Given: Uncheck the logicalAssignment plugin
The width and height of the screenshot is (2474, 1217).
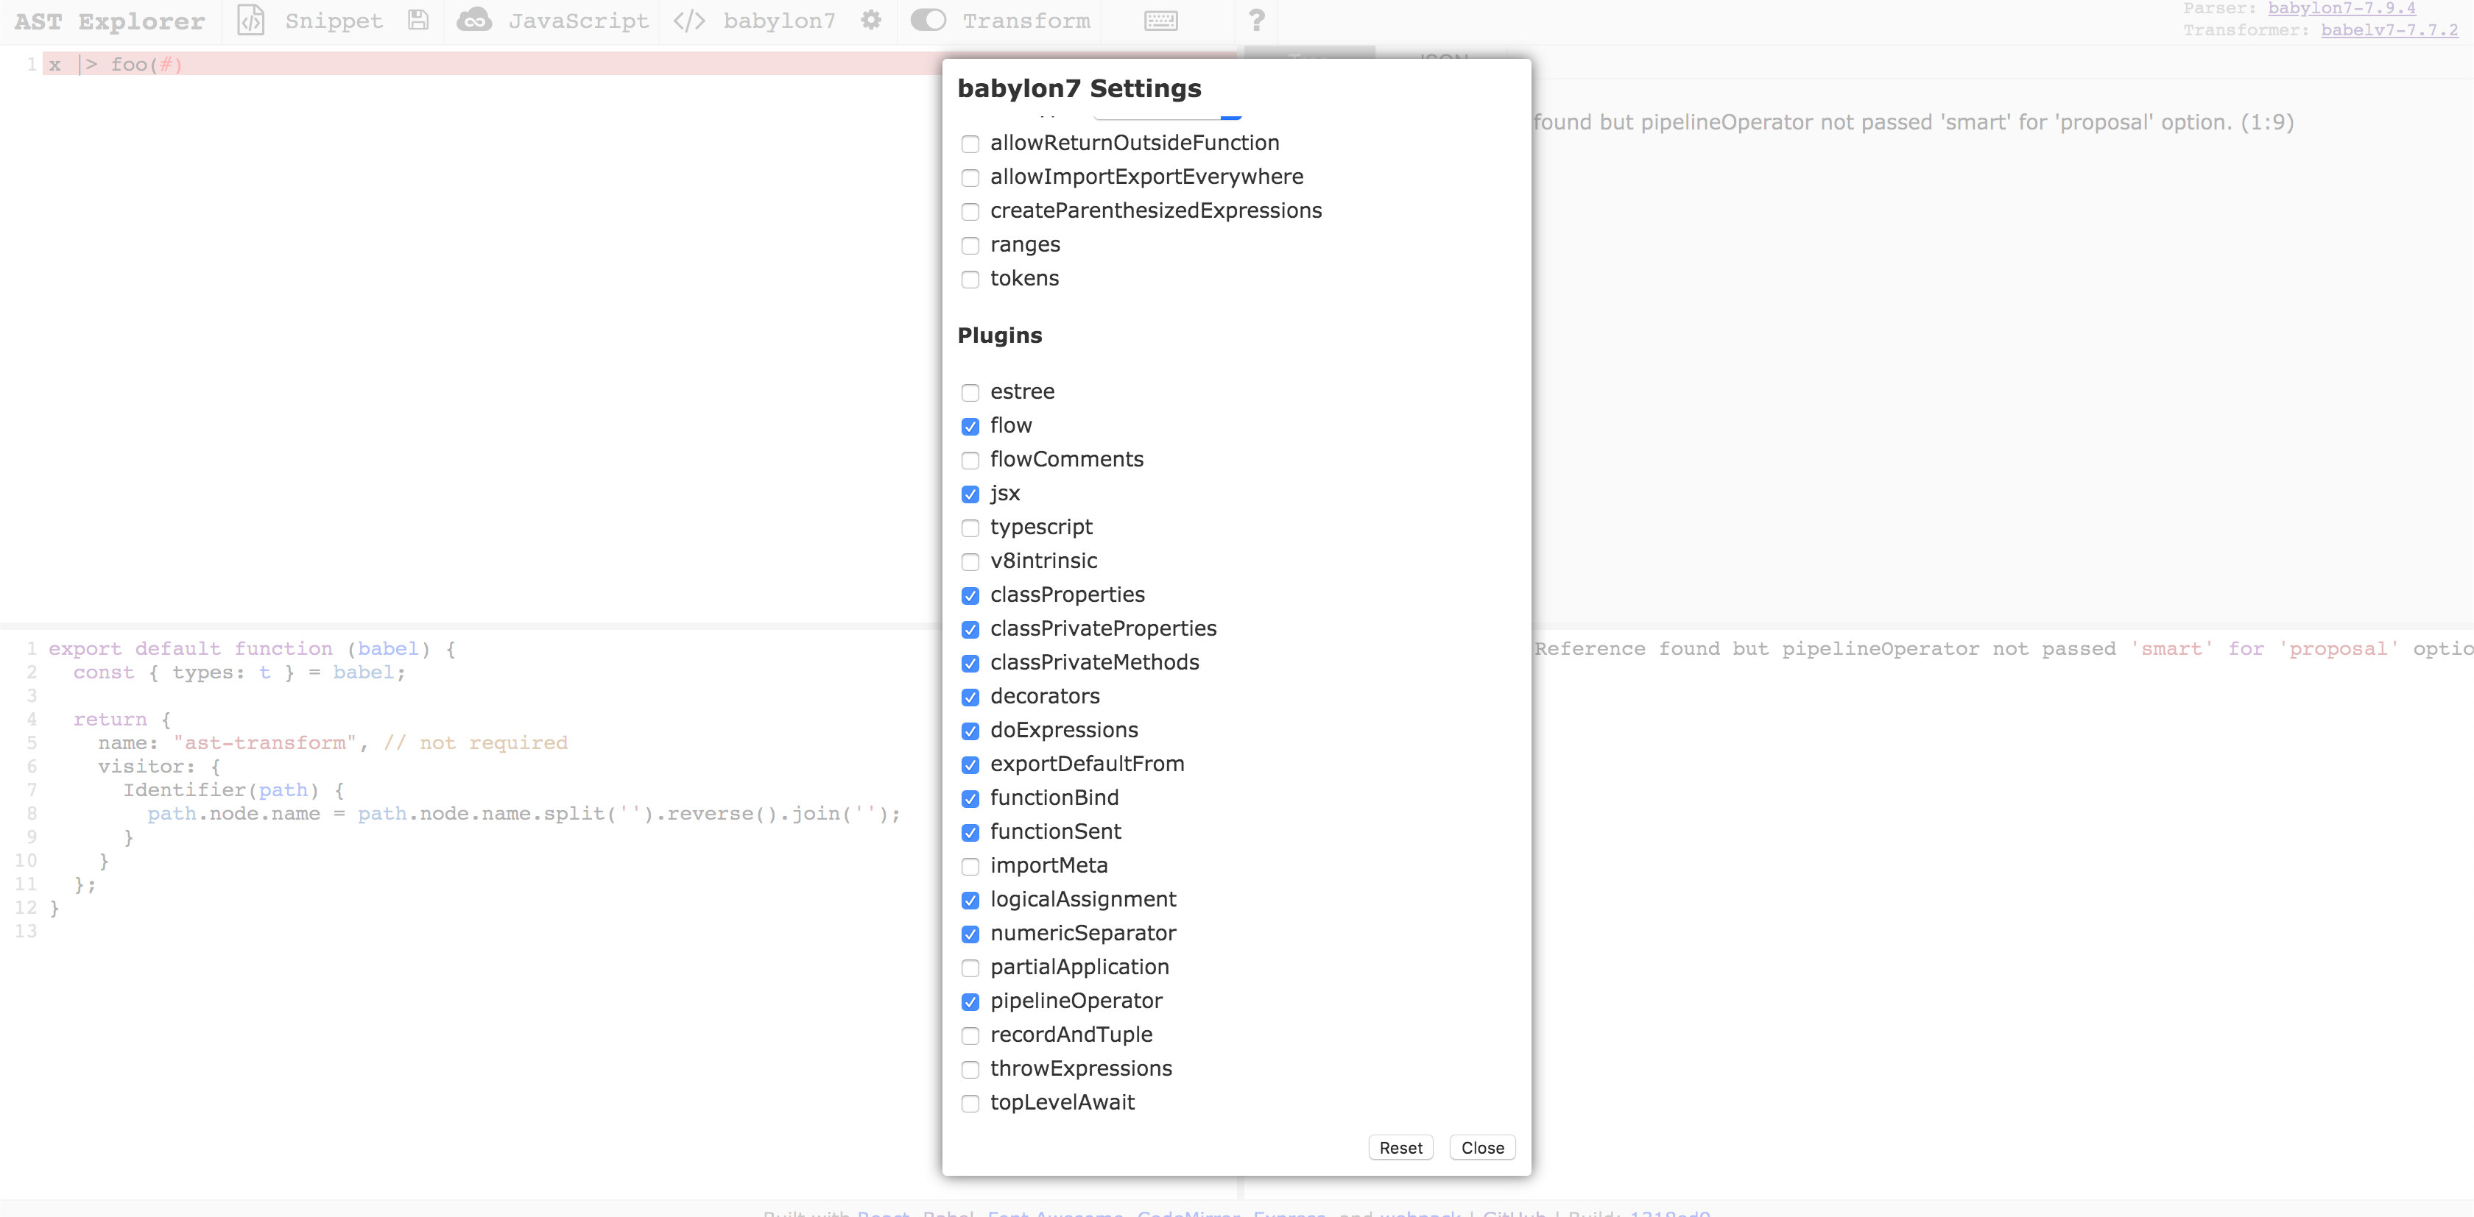Looking at the screenshot, I should pos(970,901).
